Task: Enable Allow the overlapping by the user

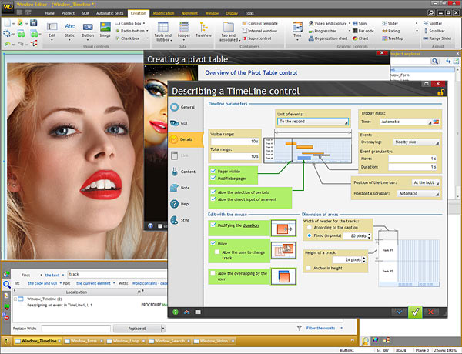Action: point(213,273)
